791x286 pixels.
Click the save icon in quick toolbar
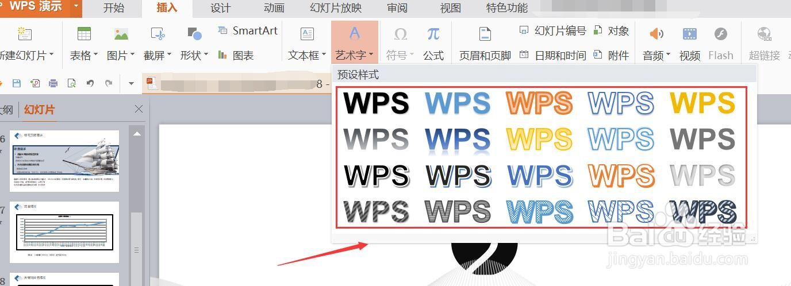pyautogui.click(x=17, y=83)
